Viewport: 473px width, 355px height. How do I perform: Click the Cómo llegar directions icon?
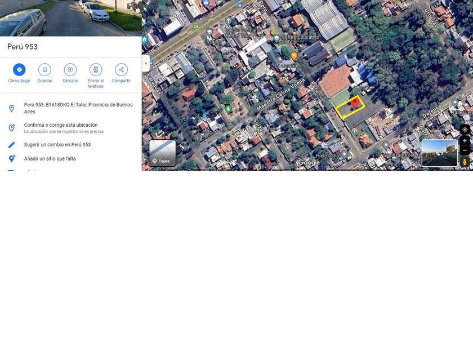pos(19,70)
